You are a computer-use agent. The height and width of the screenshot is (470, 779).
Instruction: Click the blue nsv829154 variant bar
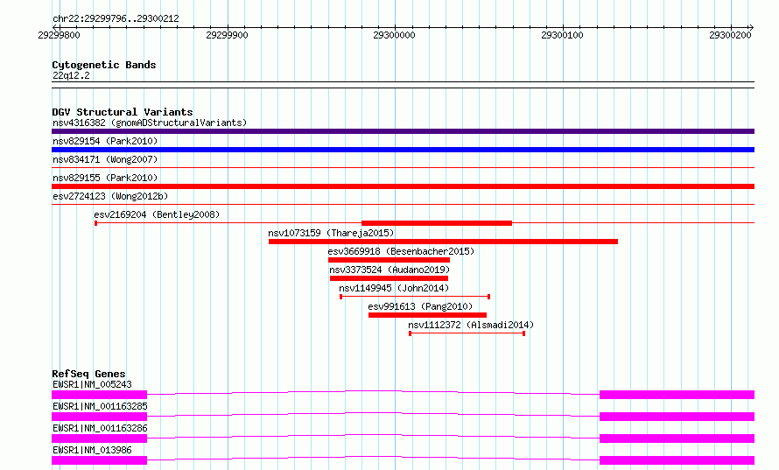click(x=403, y=150)
